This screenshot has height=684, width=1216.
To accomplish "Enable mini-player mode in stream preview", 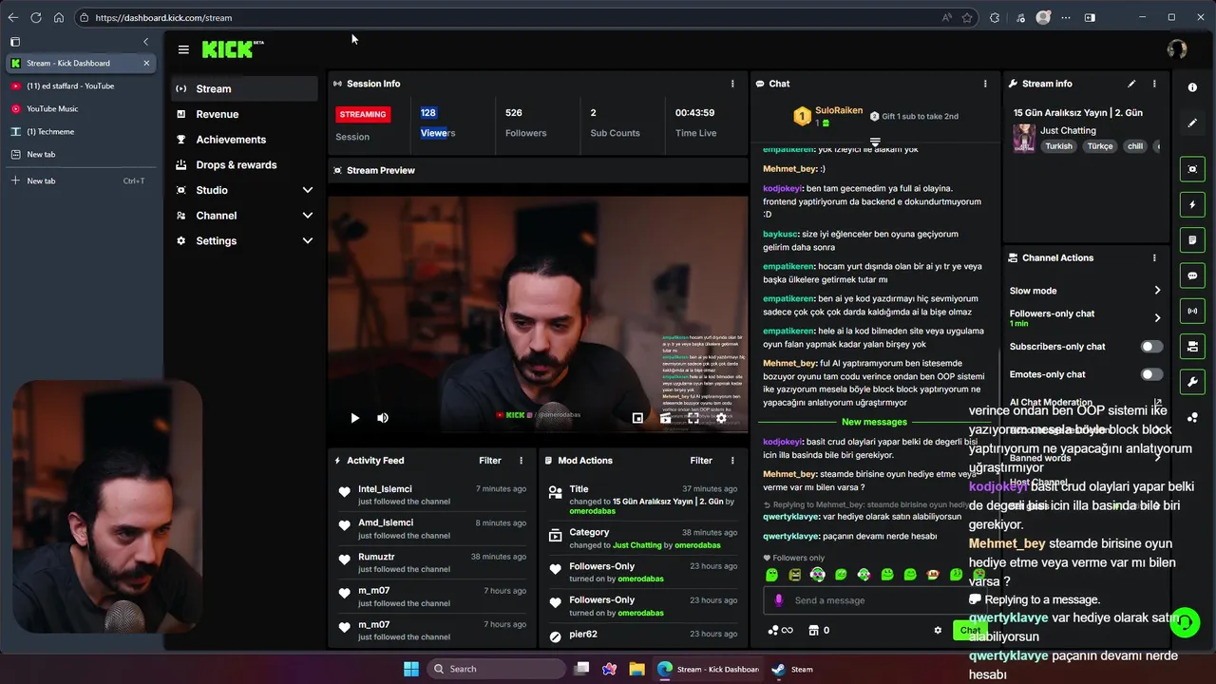I will (637, 418).
